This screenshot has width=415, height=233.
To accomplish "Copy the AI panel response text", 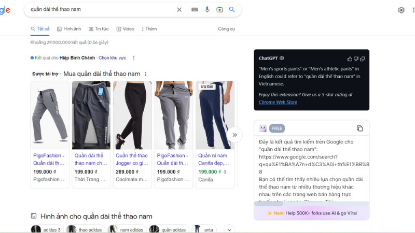I will coord(359,128).
